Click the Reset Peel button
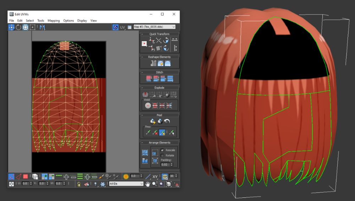Viewport: 355px width, 201px height. coord(167,121)
